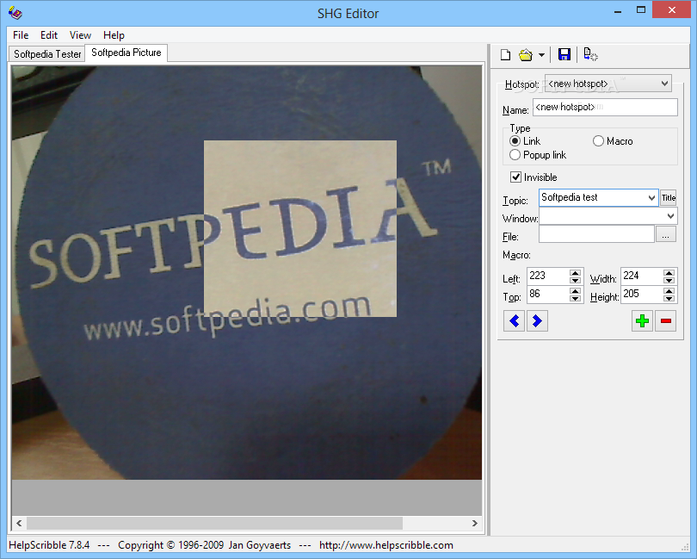Viewport: 697px width, 559px height.
Task: Click the blue previous hotspot arrow
Action: 515,321
